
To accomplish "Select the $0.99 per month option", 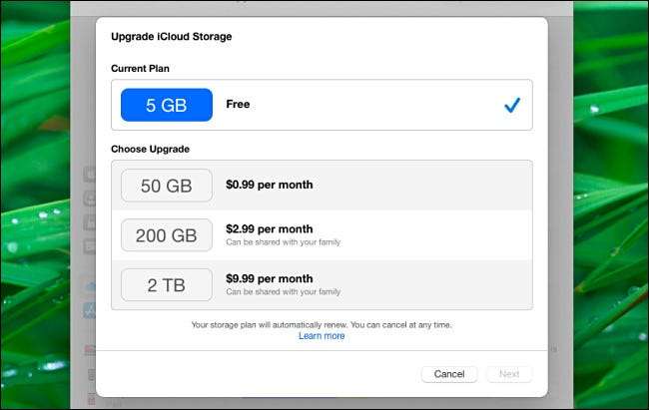I will pyautogui.click(x=270, y=186).
